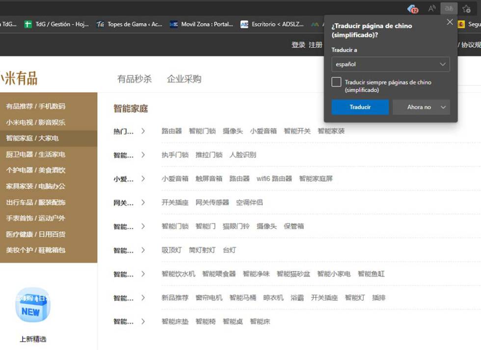This screenshot has width=481, height=350.
Task: Add page to favorites star icon
Action: click(467, 9)
